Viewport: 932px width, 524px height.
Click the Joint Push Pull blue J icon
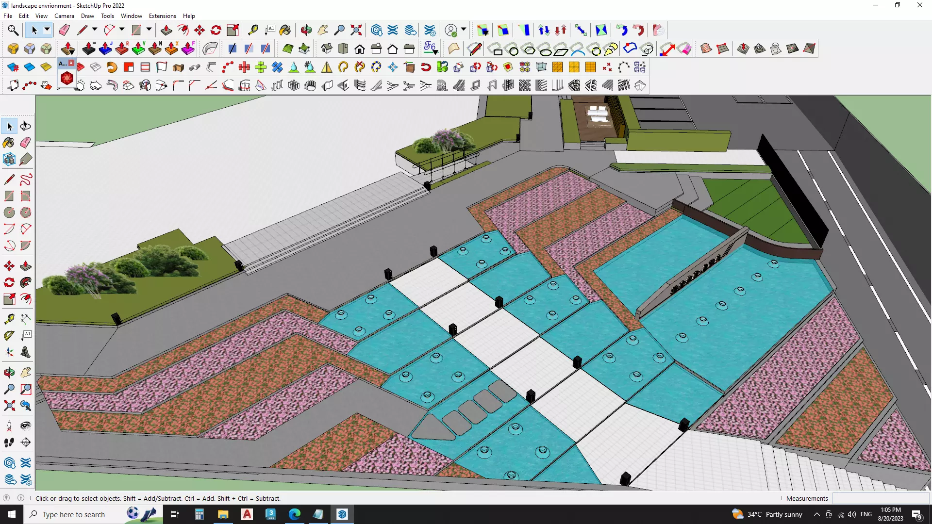tap(105, 49)
